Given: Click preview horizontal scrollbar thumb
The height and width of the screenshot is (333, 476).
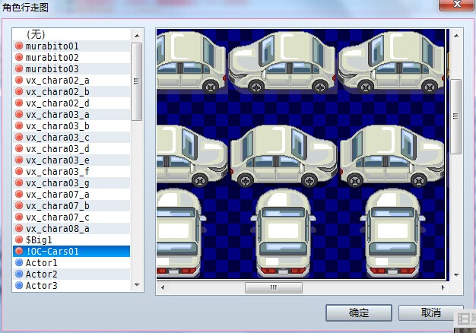Looking at the screenshot, I should coord(274,287).
